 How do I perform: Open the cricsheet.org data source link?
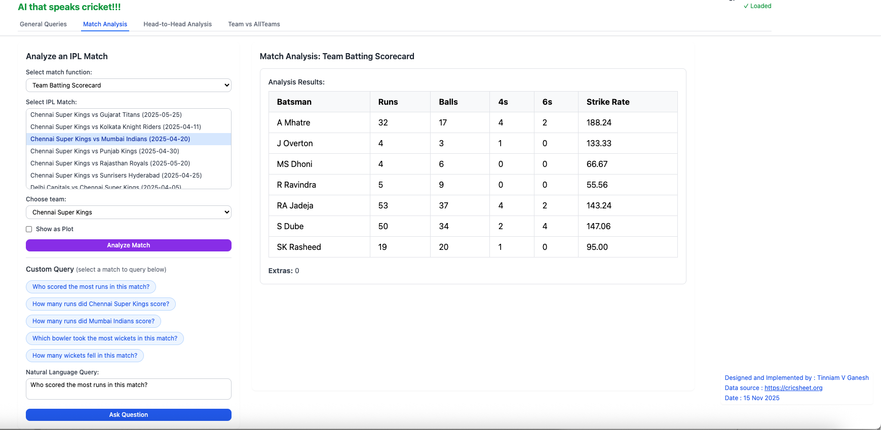pos(793,388)
